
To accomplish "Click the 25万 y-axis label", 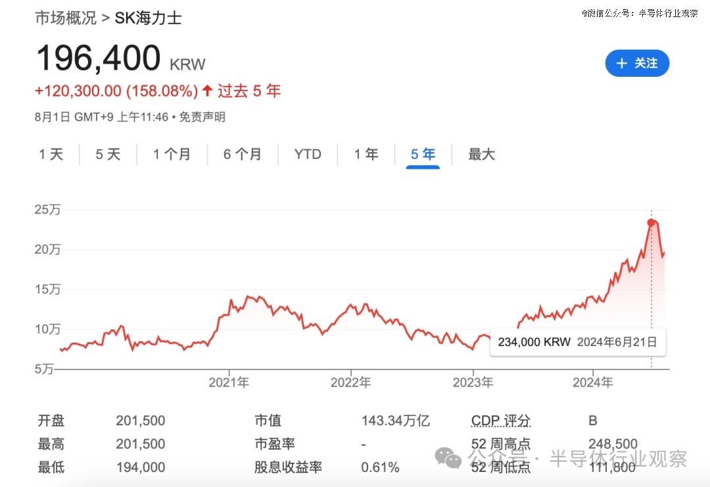I will 47,209.
